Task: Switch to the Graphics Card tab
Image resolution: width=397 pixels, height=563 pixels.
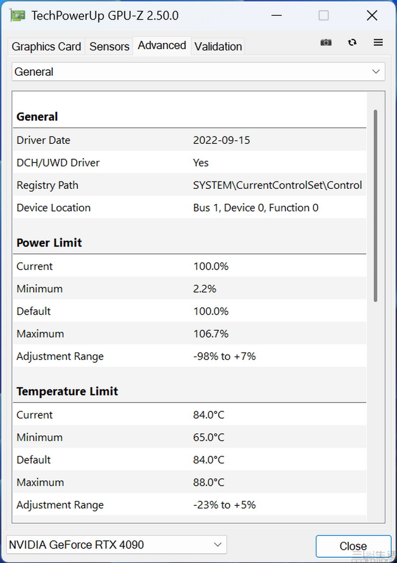Action: coord(46,47)
